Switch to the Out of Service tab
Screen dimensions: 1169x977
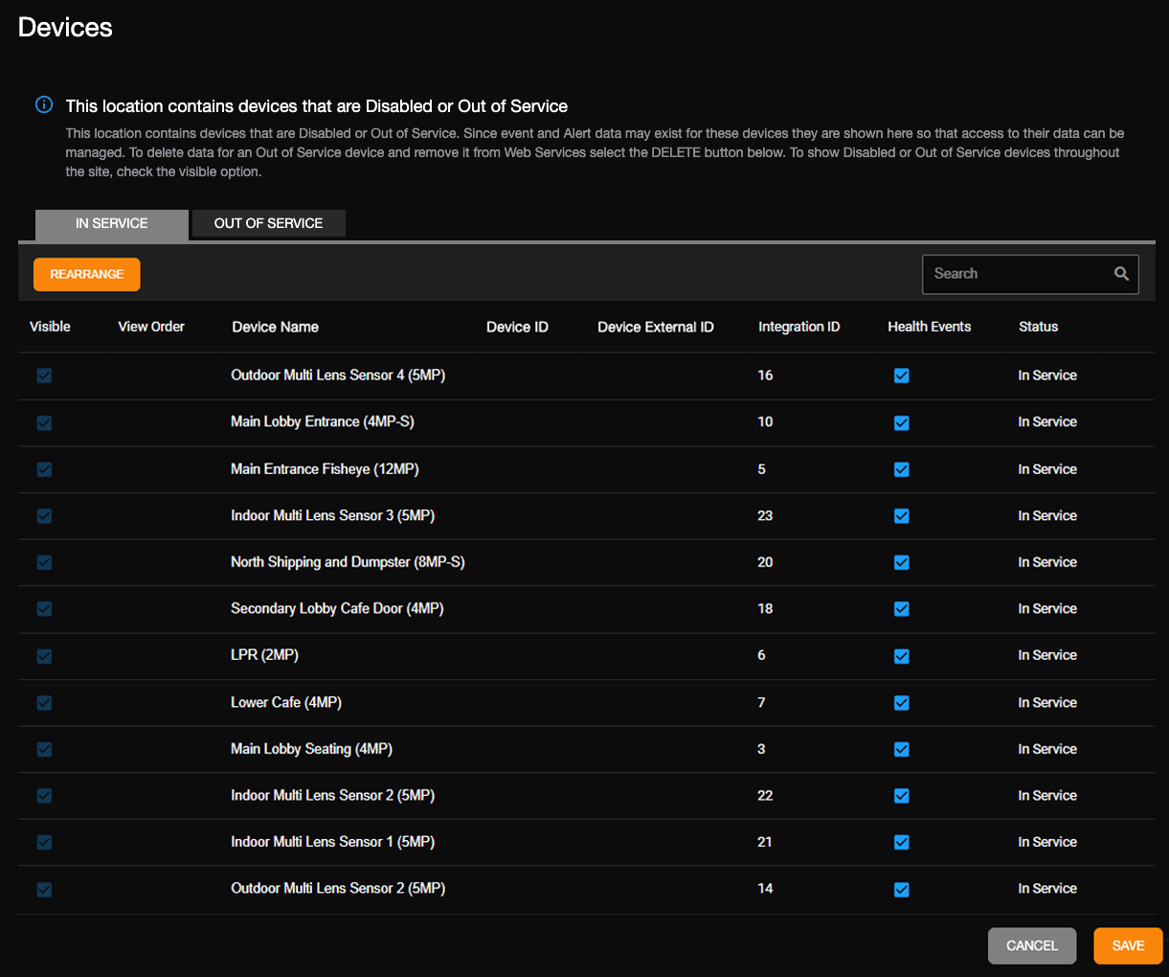tap(268, 223)
